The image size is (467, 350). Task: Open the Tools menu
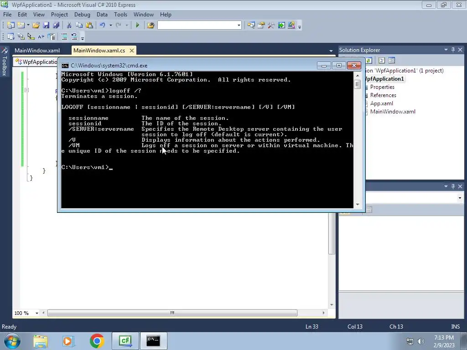coord(120,14)
